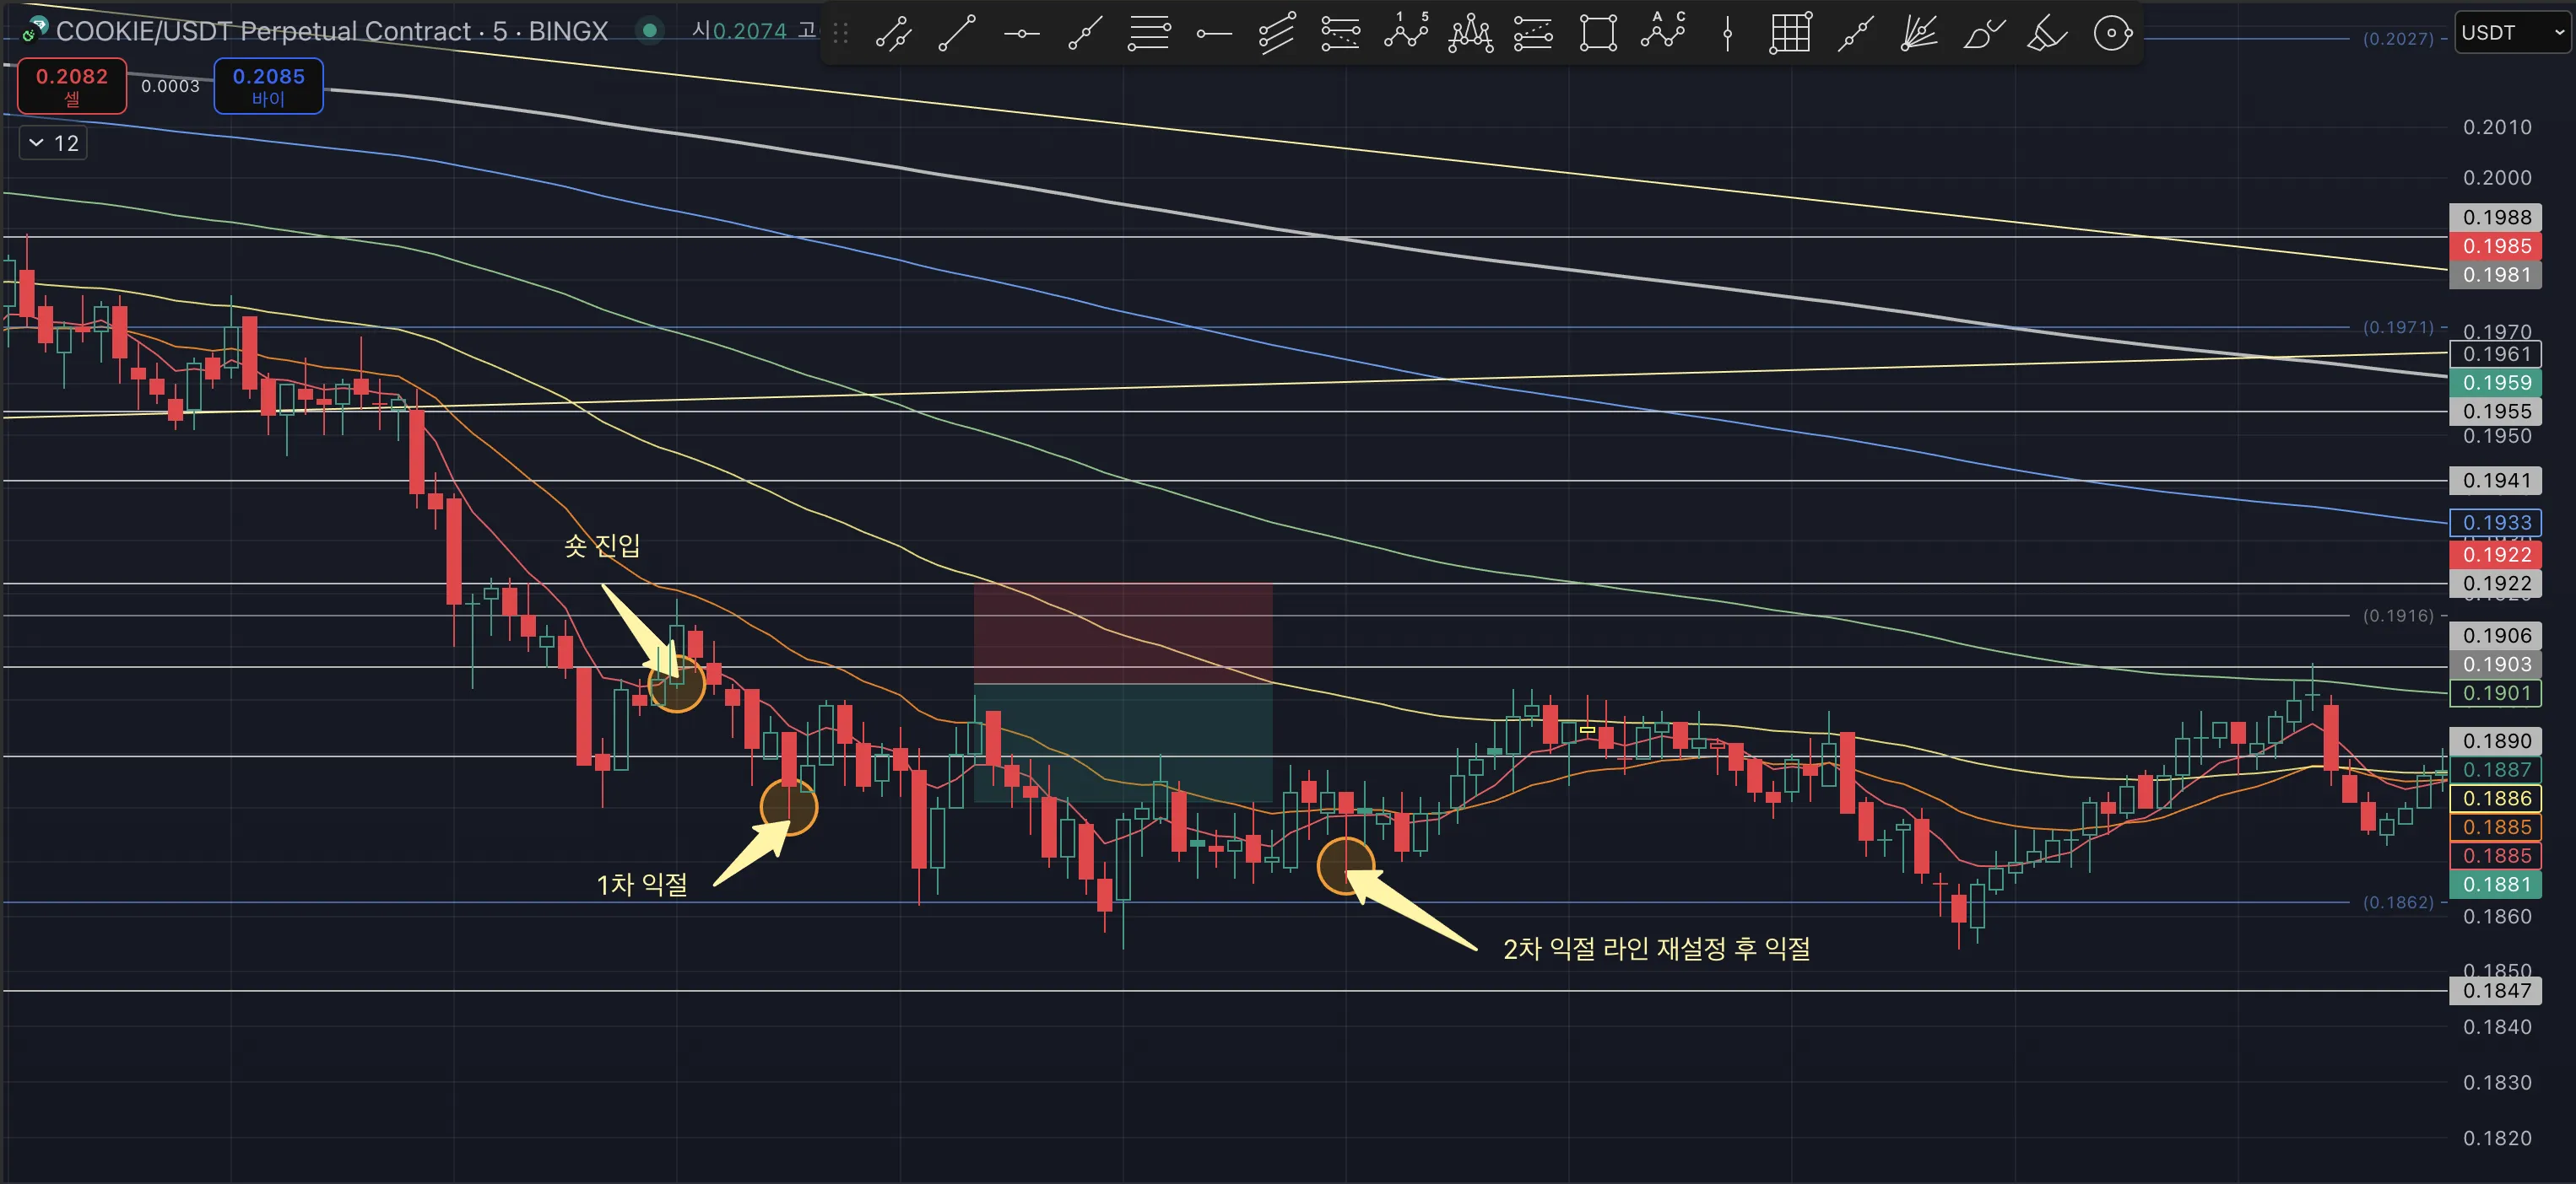Select the Gann box grid tool

(1790, 33)
